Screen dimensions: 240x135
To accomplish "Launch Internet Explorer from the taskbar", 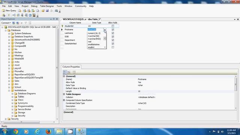I will [x=37, y=132].
